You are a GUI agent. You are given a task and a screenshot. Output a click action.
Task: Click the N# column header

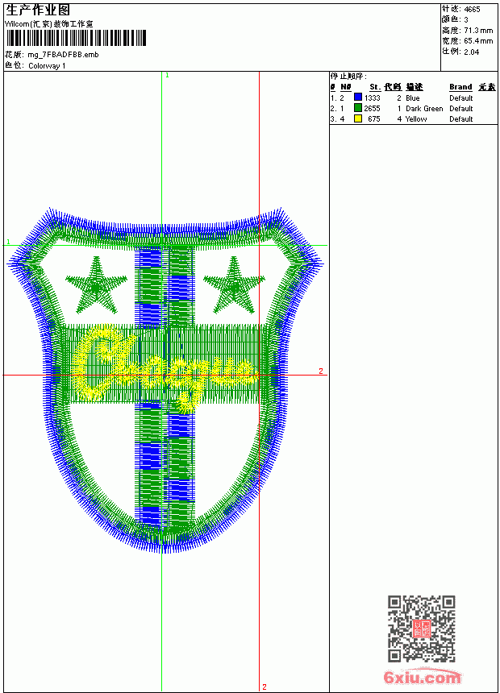pyautogui.click(x=346, y=87)
